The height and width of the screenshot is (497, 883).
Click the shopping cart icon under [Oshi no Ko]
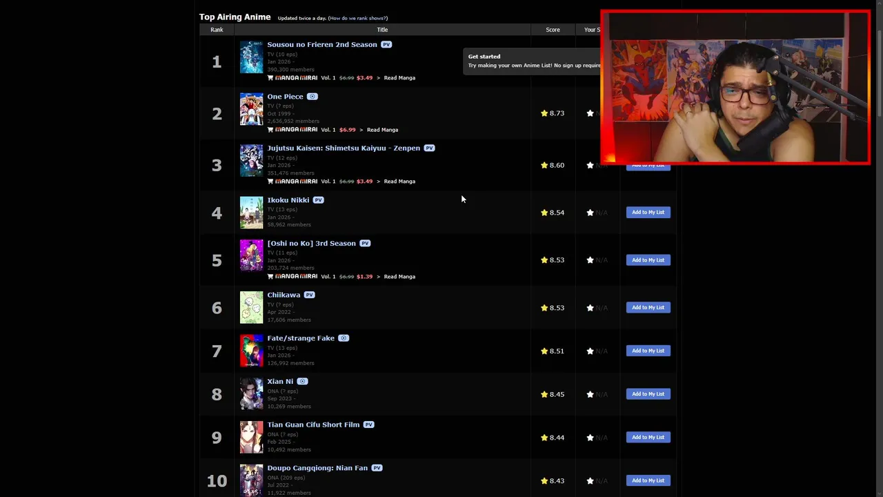(x=270, y=277)
